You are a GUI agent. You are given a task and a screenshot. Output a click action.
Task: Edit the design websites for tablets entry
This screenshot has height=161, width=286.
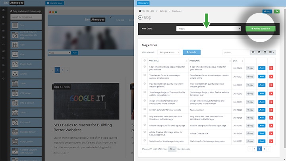click(x=262, y=102)
